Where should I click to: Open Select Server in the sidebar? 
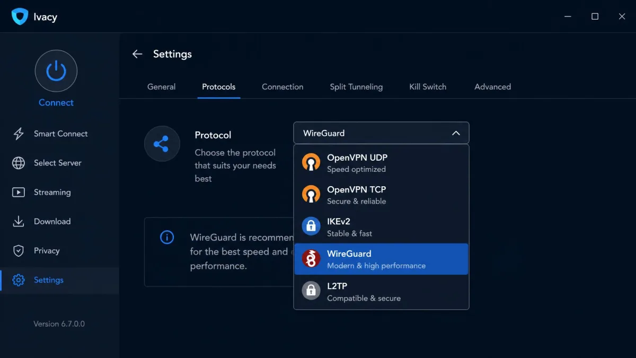coord(59,163)
